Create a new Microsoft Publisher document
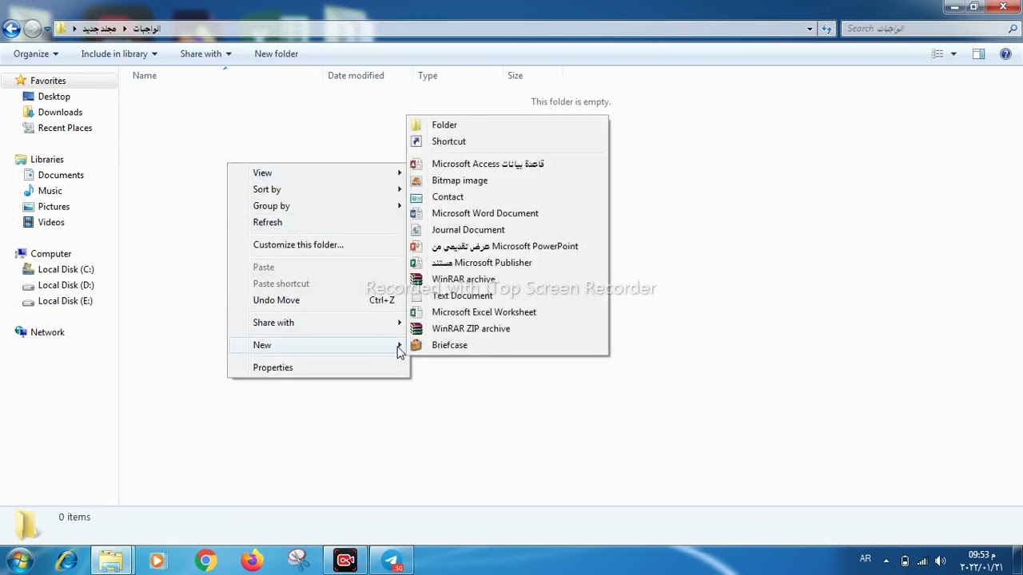Viewport: 1023px width, 575px height. point(508,263)
